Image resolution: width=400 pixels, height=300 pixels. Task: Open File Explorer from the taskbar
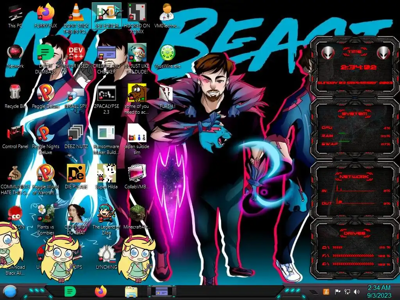131,292
